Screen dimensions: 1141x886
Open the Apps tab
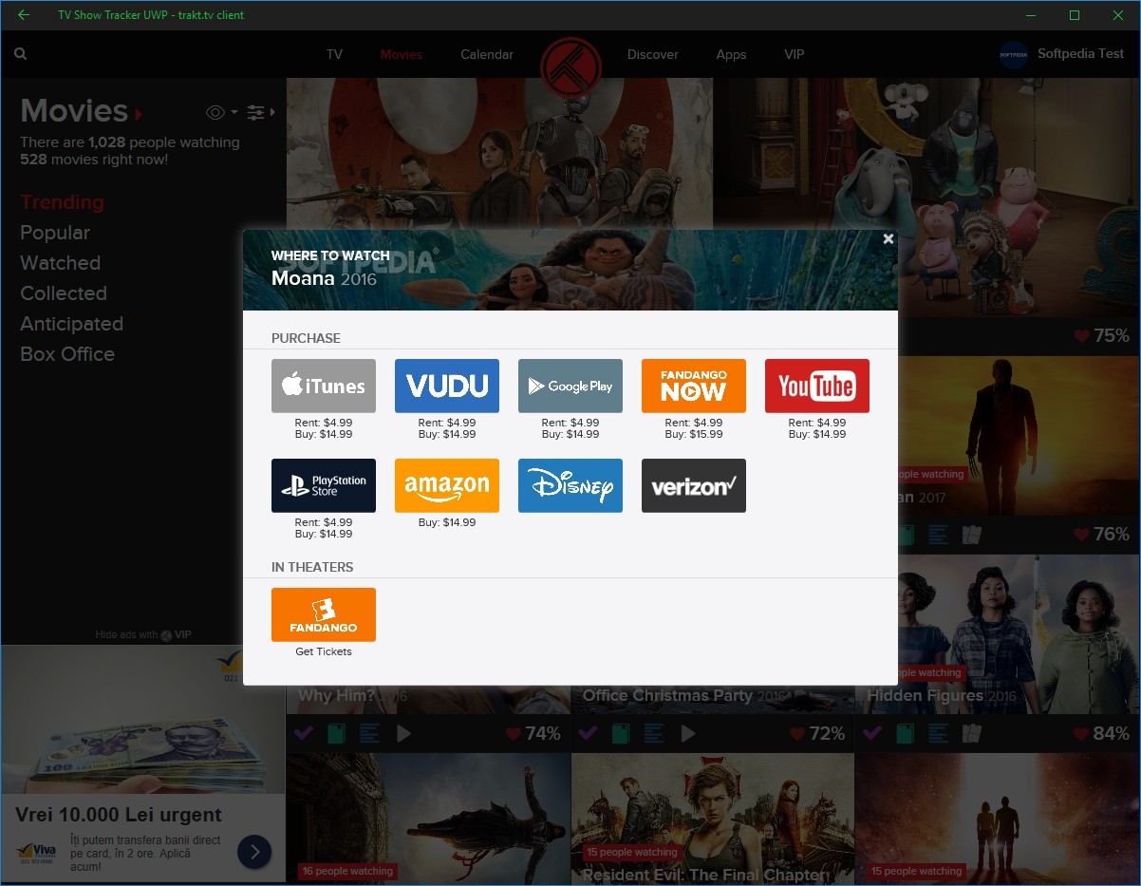point(731,54)
